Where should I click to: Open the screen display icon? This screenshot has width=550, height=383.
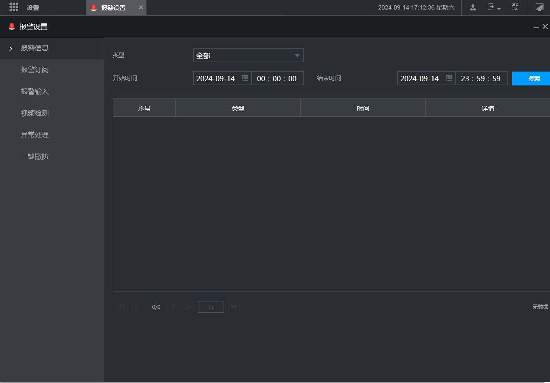point(539,7)
